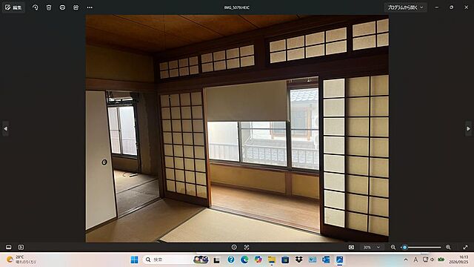Open Microsoft Store from the taskbar
Screen dimensions: 474x267
285,260
